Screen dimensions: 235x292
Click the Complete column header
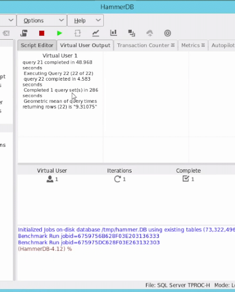(188, 171)
